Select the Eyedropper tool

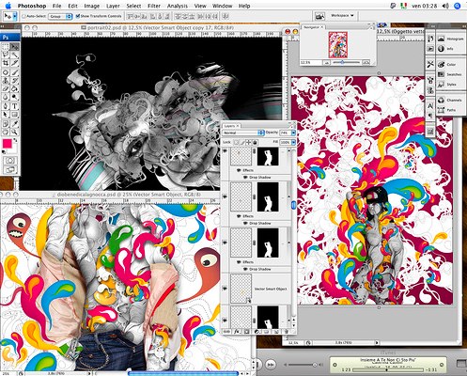pos(14,124)
